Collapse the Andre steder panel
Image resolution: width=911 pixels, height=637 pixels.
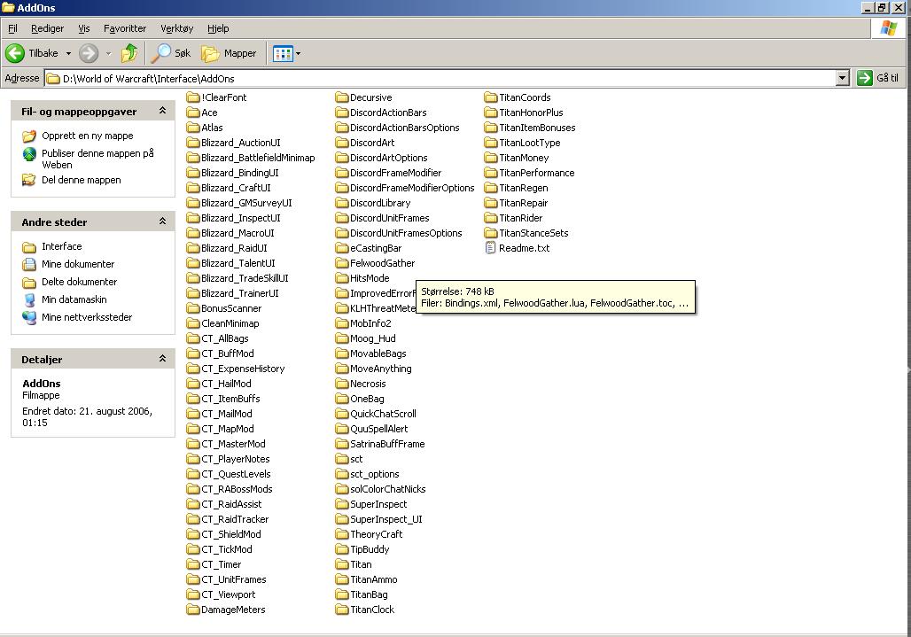[x=163, y=221]
